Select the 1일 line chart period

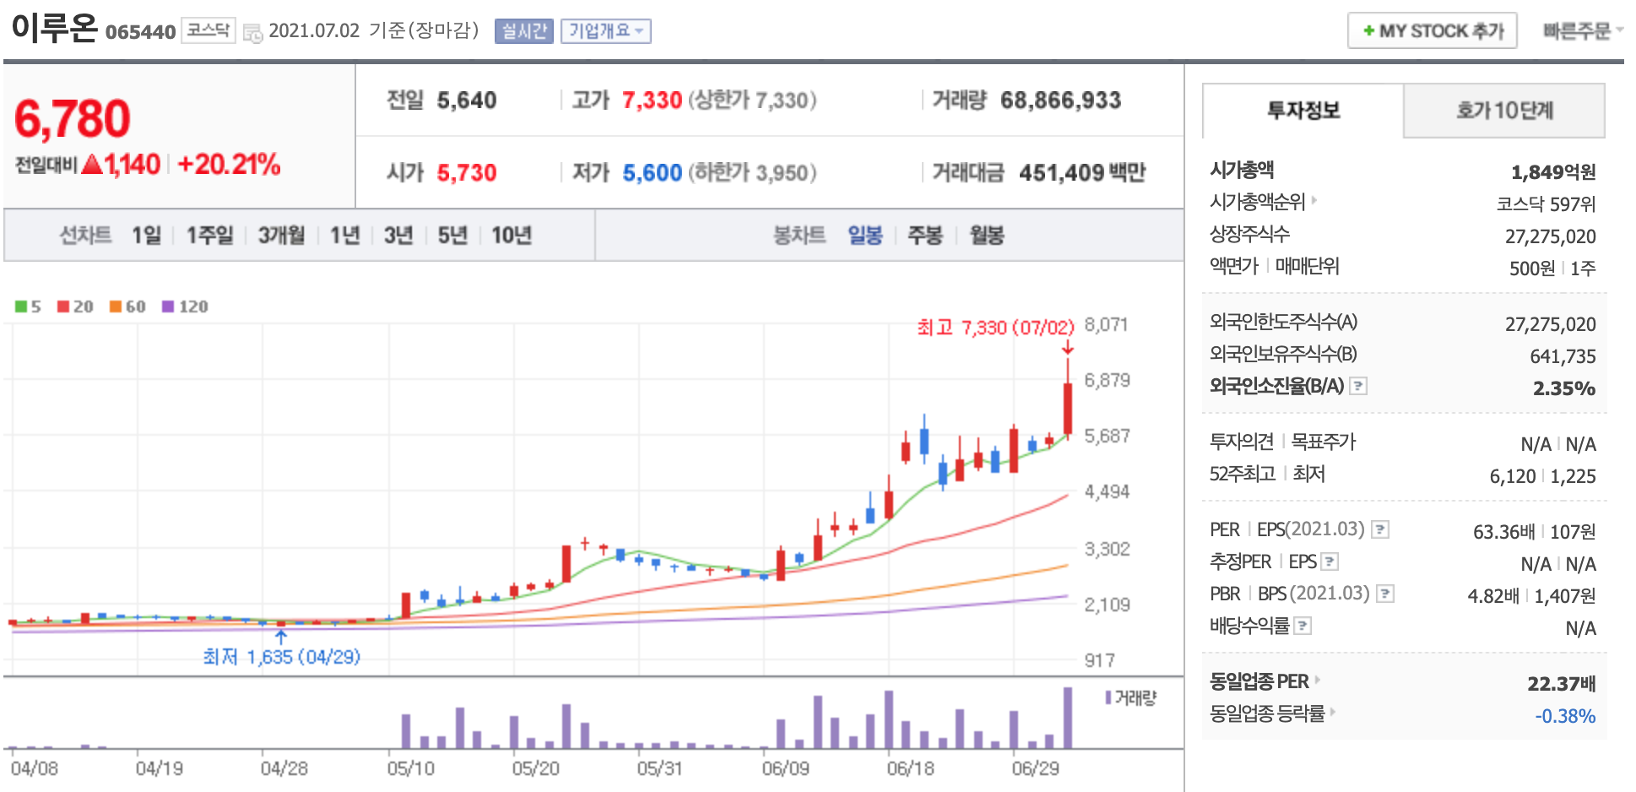[146, 235]
